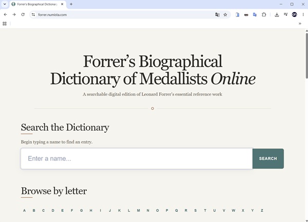Go forward in browser history
This screenshot has width=308, height=222.
[14, 14]
